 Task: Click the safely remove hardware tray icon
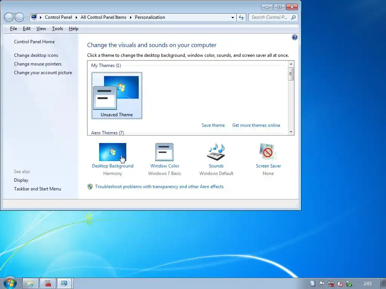click(349, 284)
